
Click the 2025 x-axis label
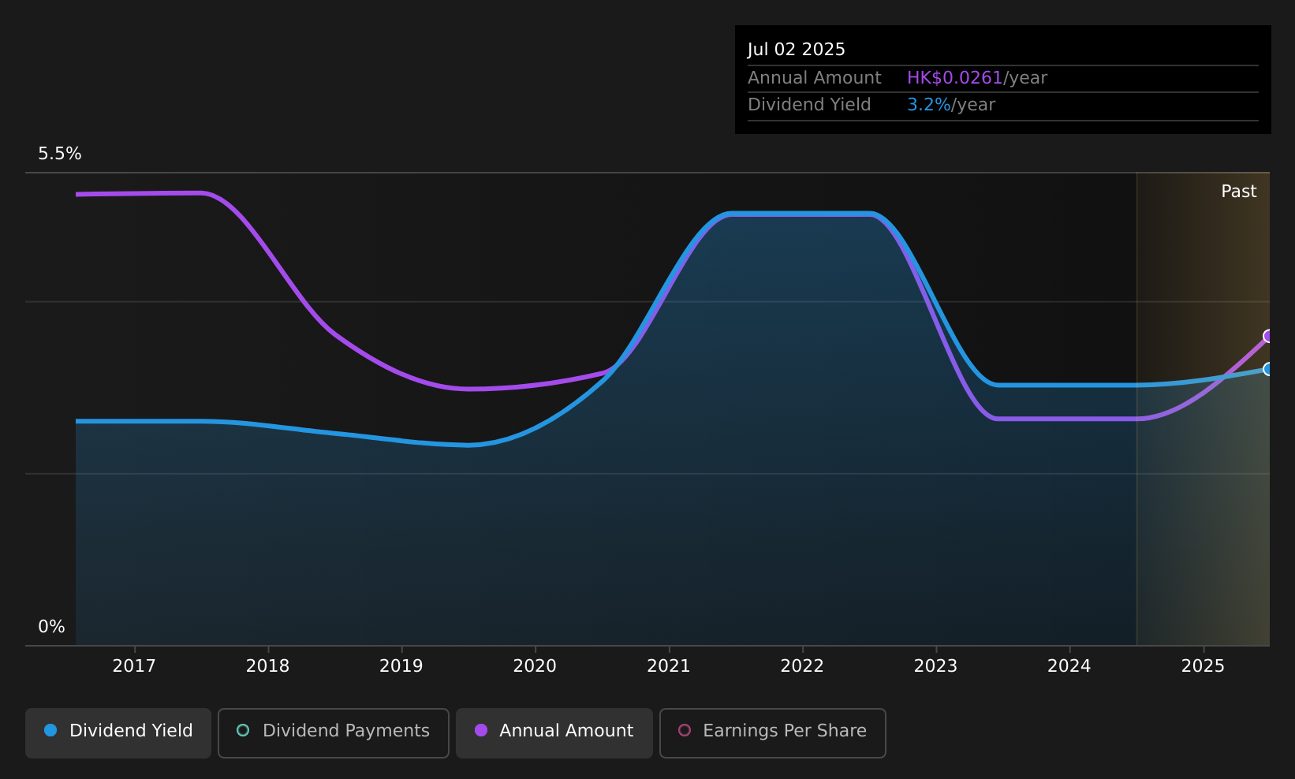pyautogui.click(x=1203, y=666)
